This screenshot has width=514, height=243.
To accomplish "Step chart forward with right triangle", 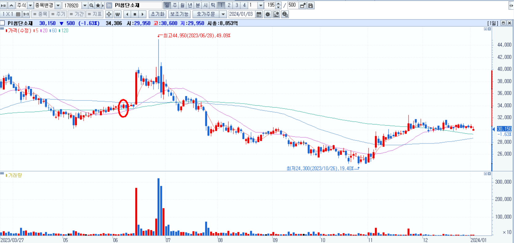I will (x=142, y=14).
